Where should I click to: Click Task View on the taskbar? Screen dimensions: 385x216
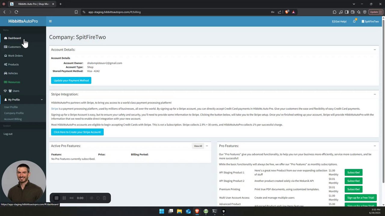(171, 211)
